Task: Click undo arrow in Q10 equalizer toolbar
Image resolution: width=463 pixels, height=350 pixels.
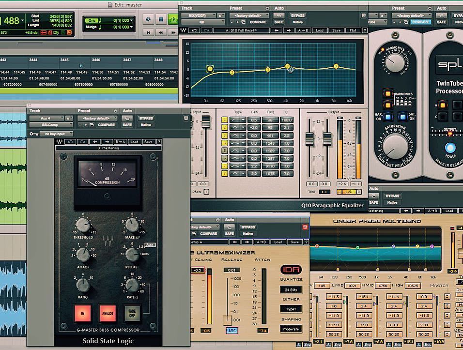Action: coord(194,30)
